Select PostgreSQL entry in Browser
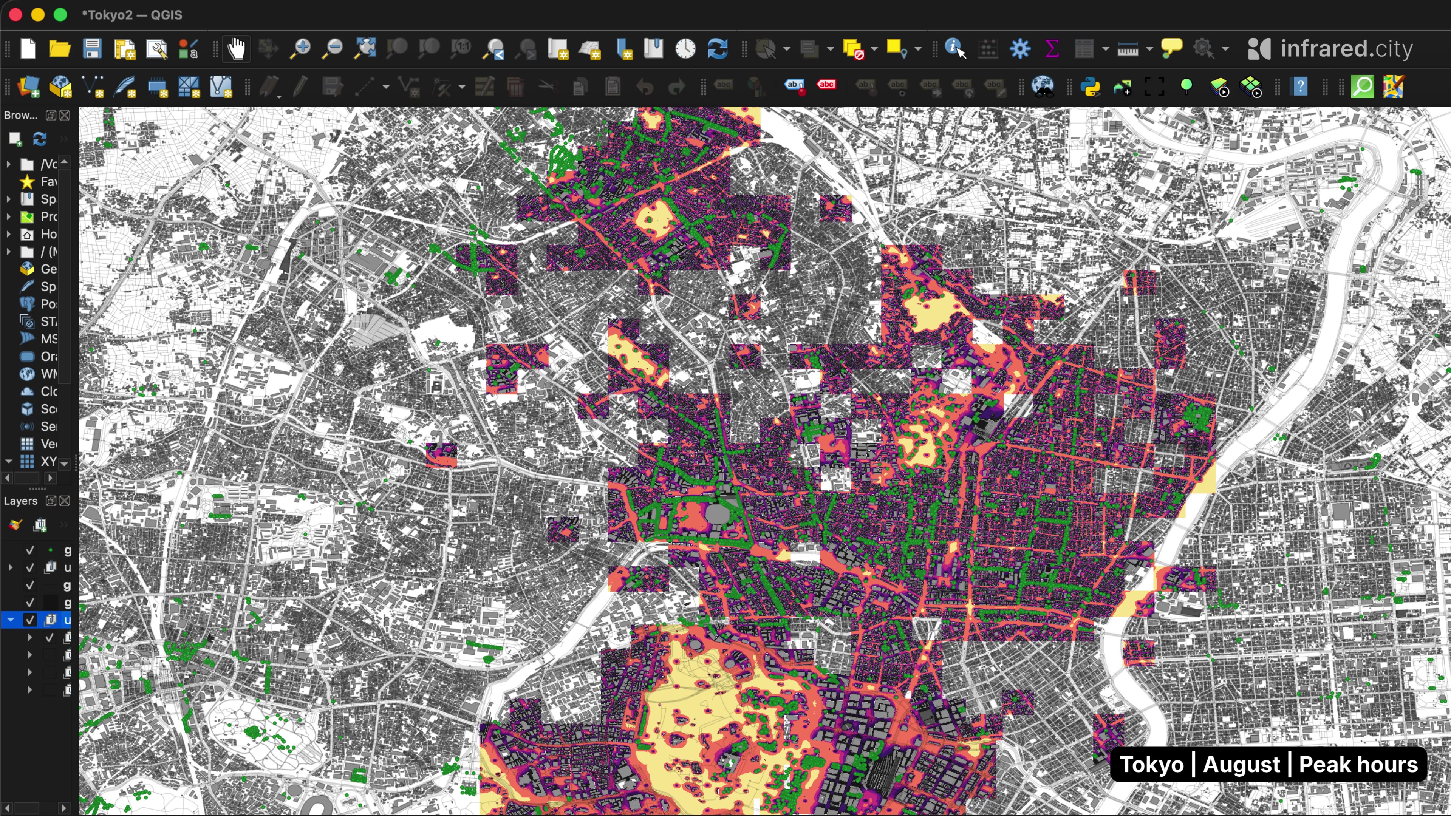This screenshot has width=1451, height=816. 38,304
